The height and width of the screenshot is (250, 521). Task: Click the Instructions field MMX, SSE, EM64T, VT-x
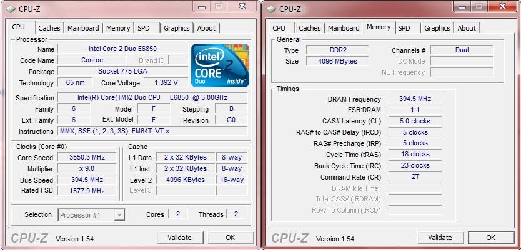click(x=152, y=132)
